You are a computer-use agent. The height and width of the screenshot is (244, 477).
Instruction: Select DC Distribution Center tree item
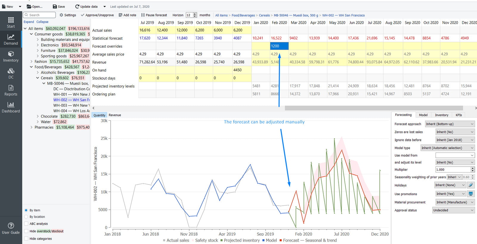[71, 89]
